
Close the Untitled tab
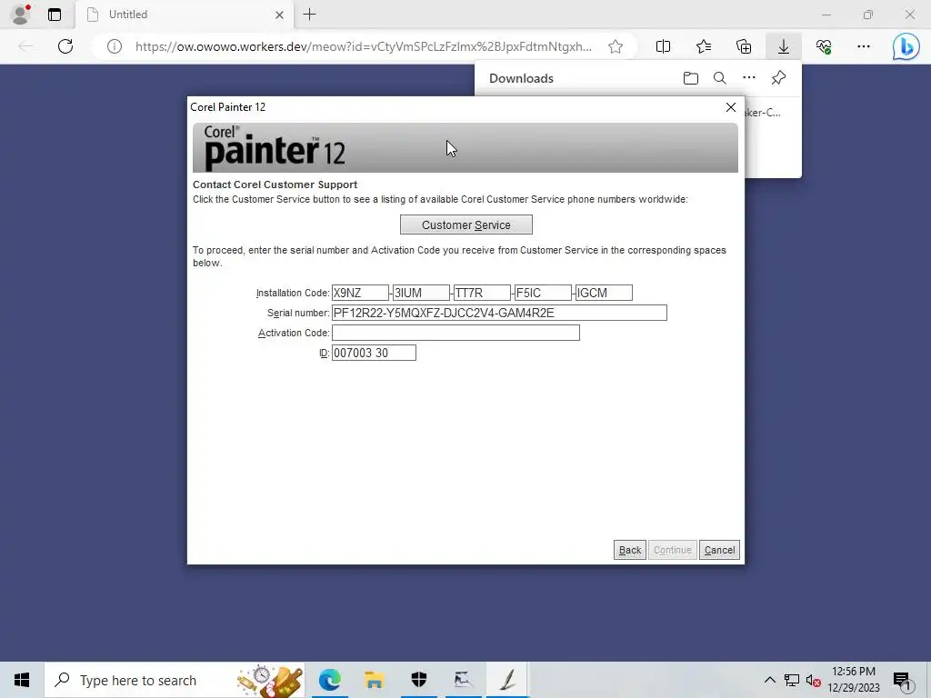click(280, 15)
